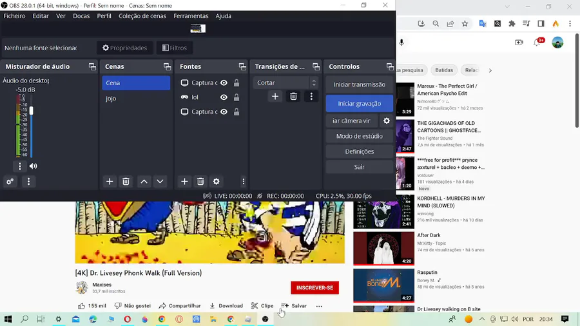Open the Editar menu
Viewport: 580px width, 326px height.
[41, 16]
